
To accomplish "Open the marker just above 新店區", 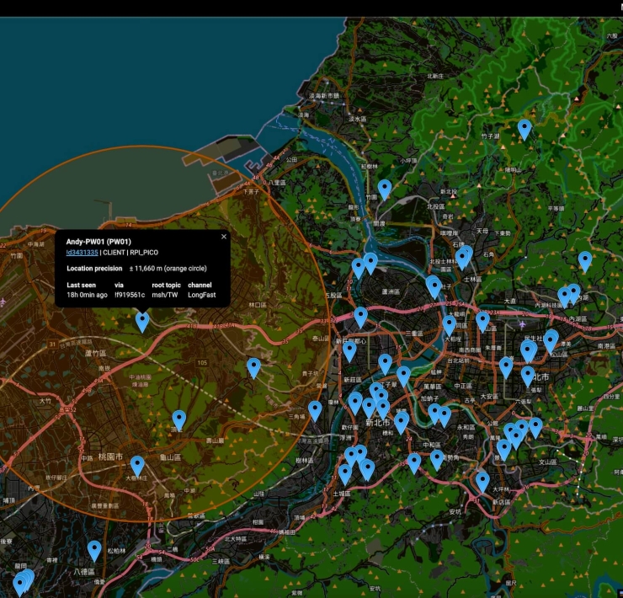I will click(482, 481).
